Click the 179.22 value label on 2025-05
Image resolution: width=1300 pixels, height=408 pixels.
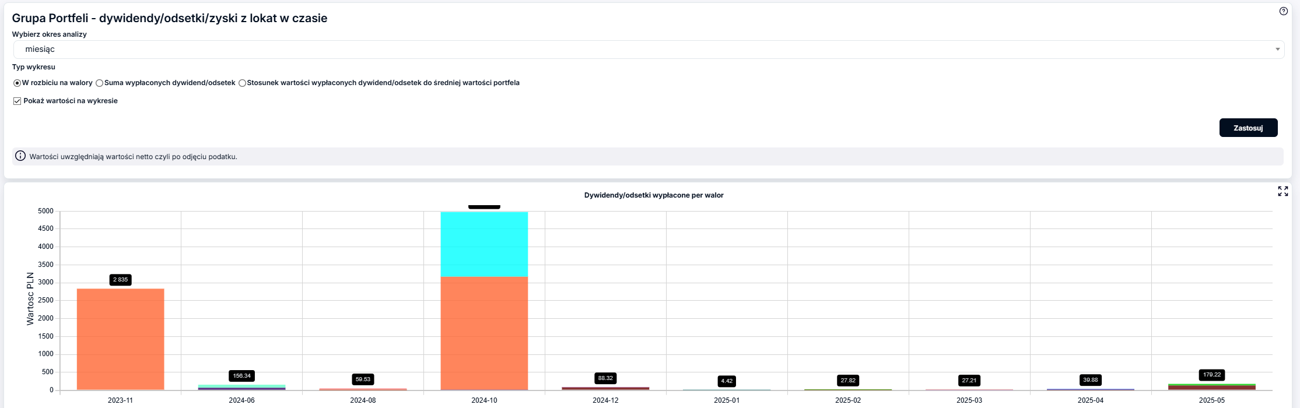point(1211,375)
